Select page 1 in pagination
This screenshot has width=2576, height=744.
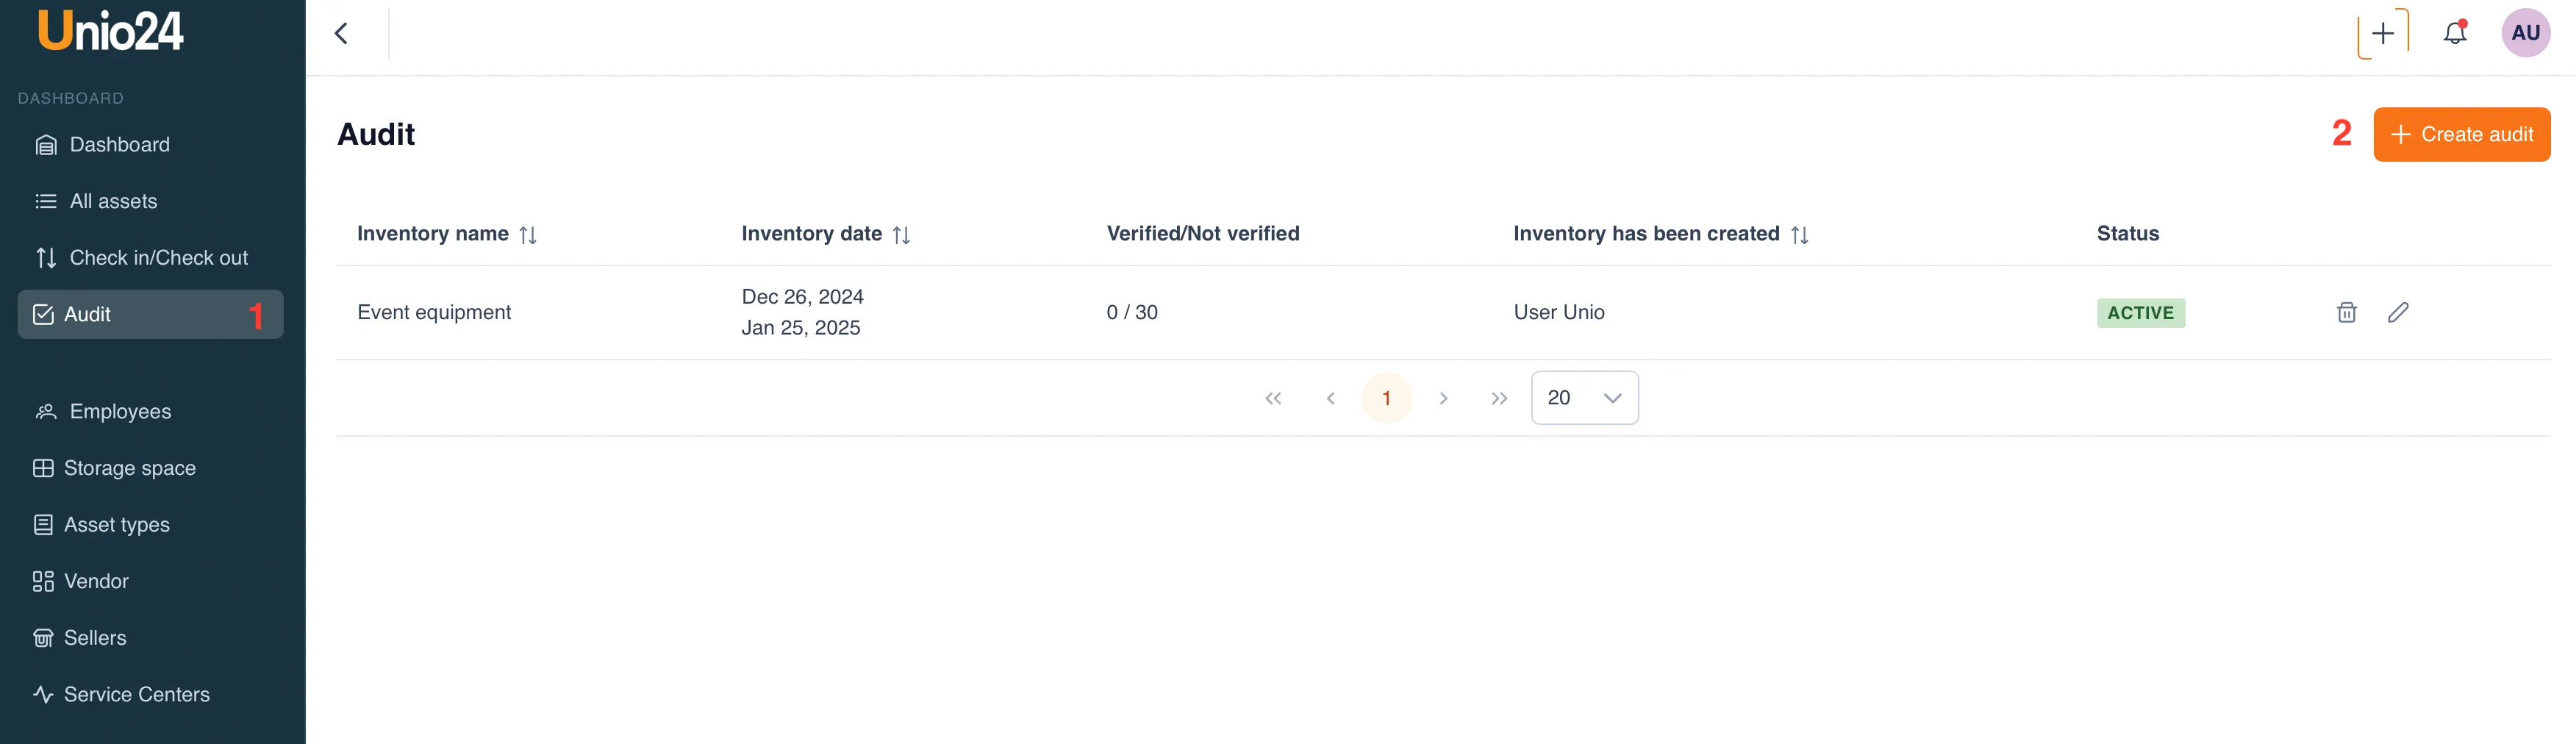click(x=1386, y=398)
